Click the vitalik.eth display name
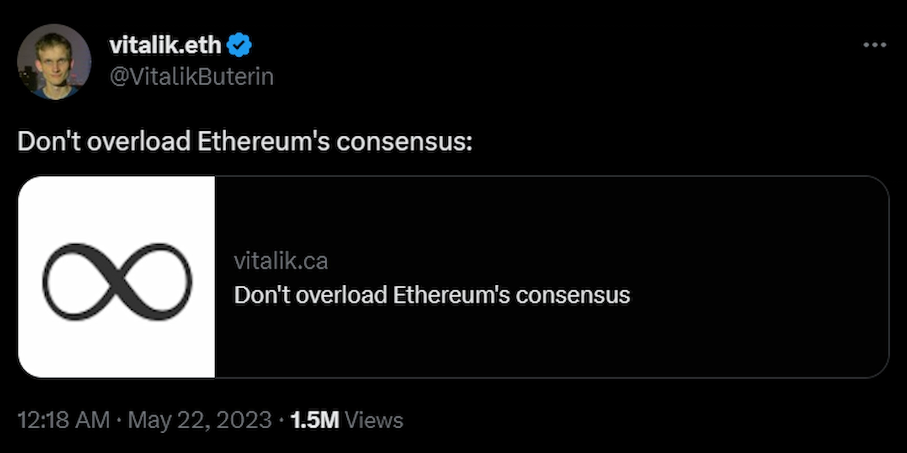 167,45
